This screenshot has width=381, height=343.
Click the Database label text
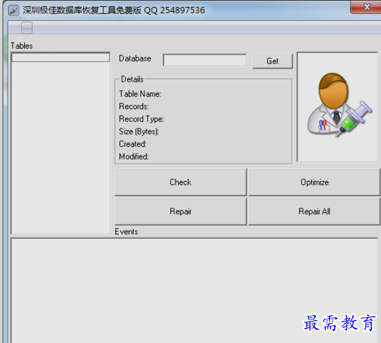pos(135,58)
